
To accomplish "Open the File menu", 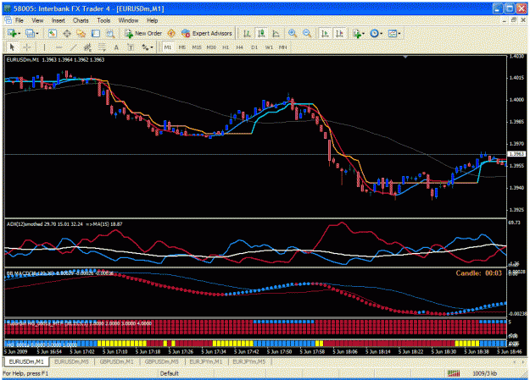I will point(20,20).
